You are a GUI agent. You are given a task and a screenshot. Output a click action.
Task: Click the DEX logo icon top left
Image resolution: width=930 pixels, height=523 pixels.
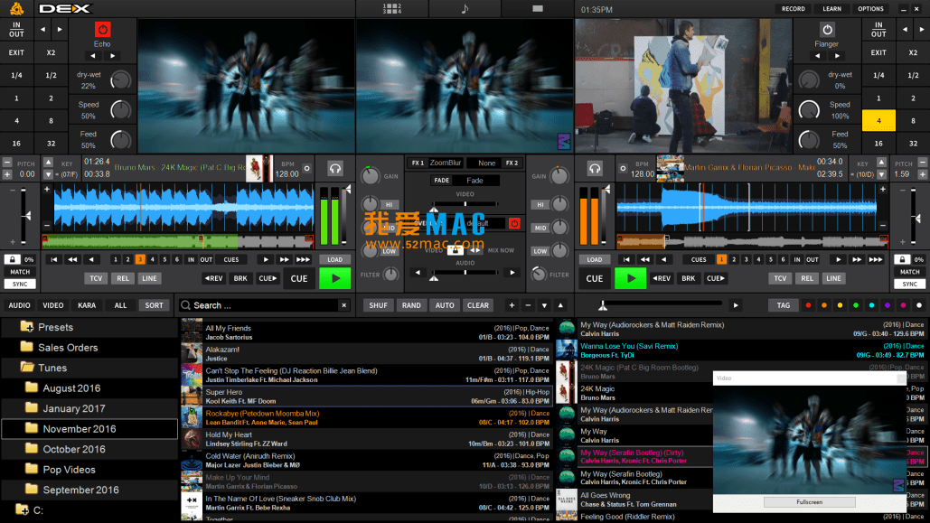(x=16, y=8)
